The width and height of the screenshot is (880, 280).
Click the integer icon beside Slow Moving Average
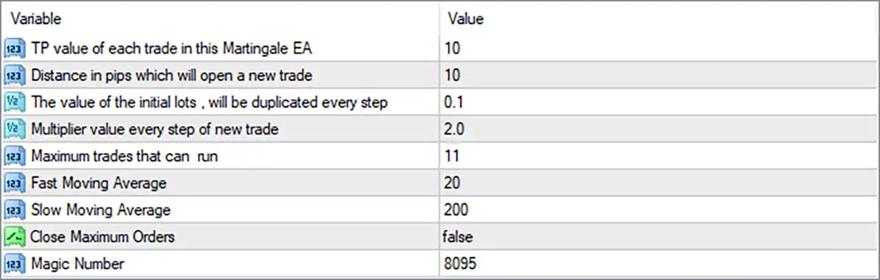click(x=15, y=209)
